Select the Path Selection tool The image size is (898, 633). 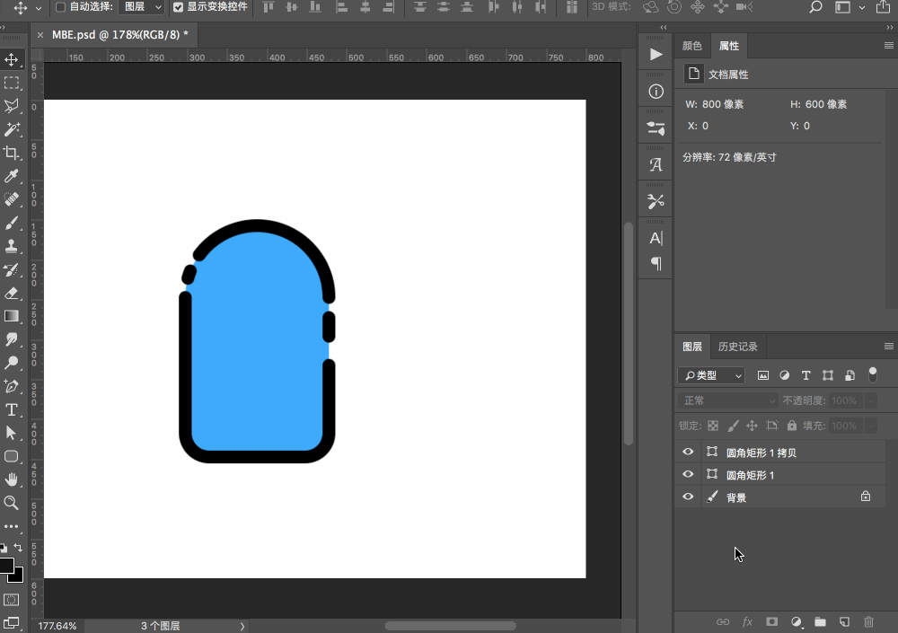click(x=12, y=433)
